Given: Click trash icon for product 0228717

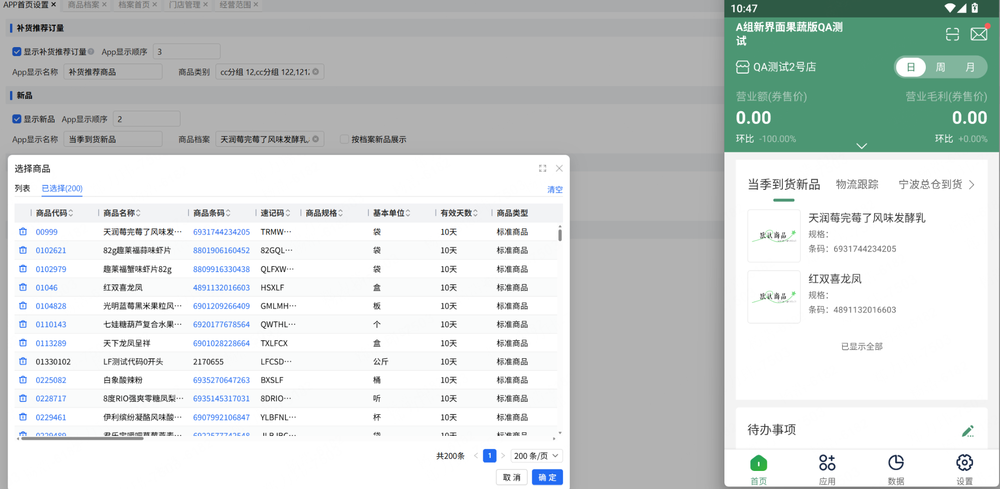Looking at the screenshot, I should (23, 398).
